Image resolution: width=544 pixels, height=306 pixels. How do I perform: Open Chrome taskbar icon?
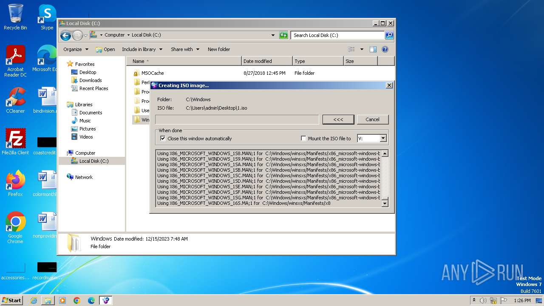tap(77, 300)
